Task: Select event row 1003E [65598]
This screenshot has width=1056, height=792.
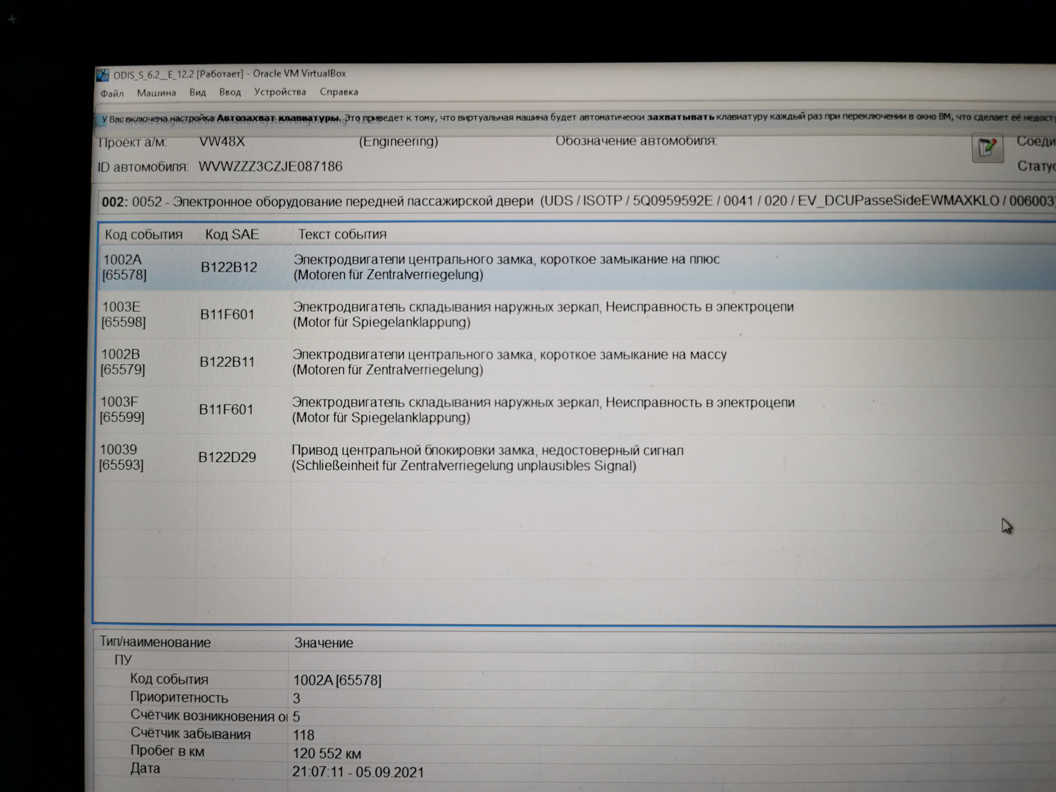Action: pyautogui.click(x=577, y=315)
